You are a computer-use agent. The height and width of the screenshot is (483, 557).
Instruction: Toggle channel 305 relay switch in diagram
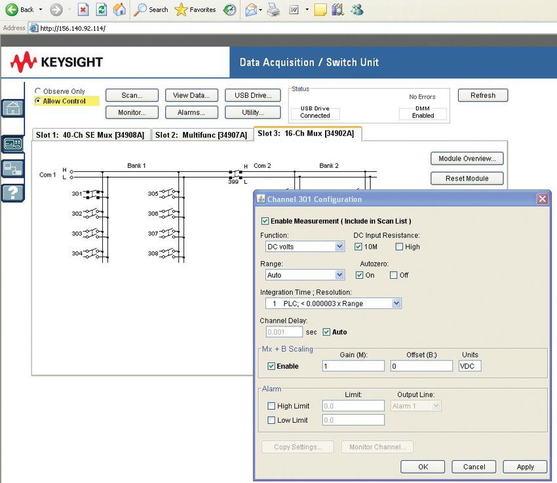pos(170,194)
